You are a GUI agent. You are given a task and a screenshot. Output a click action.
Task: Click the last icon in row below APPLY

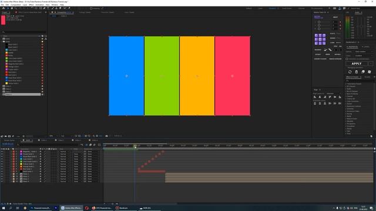point(370,72)
